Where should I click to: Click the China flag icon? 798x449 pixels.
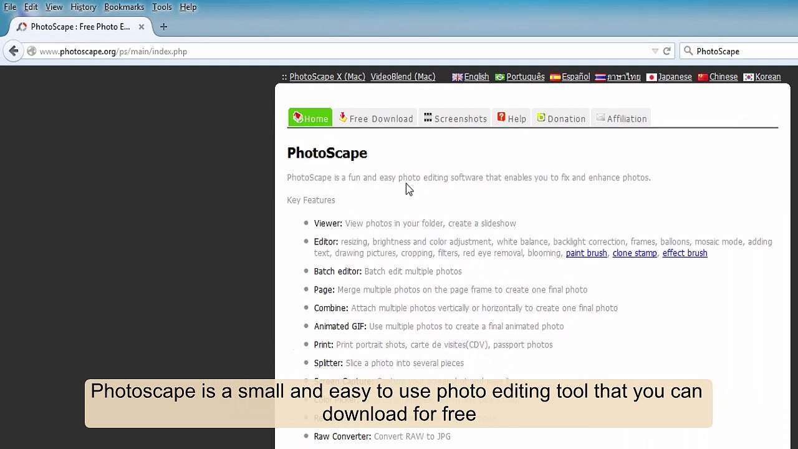(703, 77)
